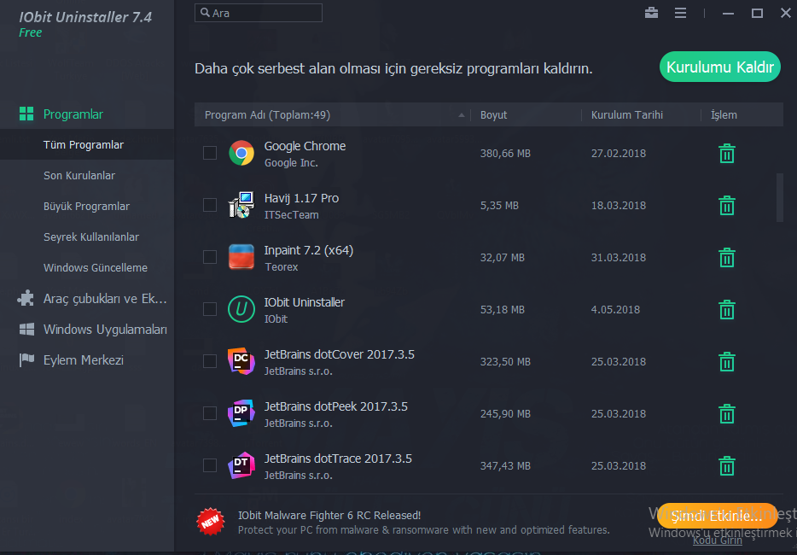Click the JetBrains dotPeek 2017.3.5 name
797x555 pixels.
click(336, 406)
